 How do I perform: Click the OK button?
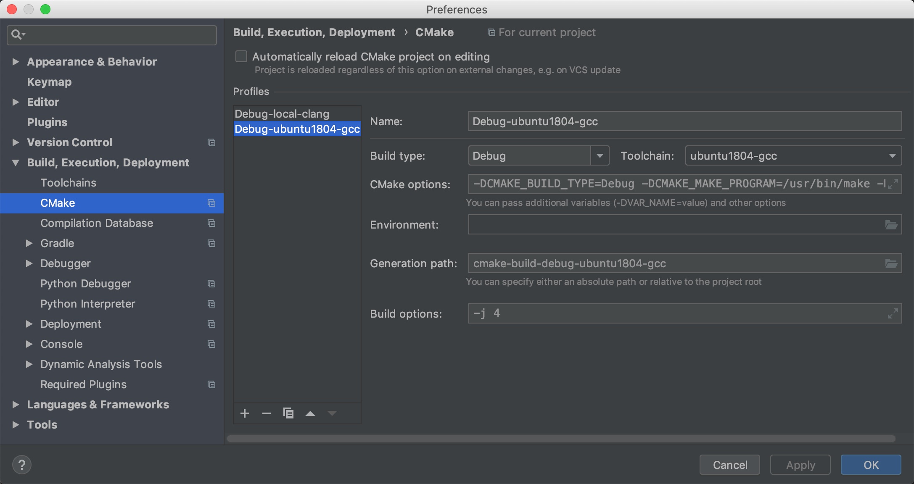coord(871,465)
